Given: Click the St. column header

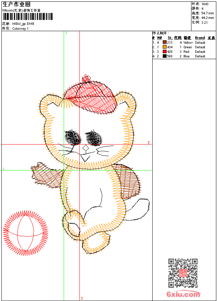Looking at the screenshot, I should 170,38.
